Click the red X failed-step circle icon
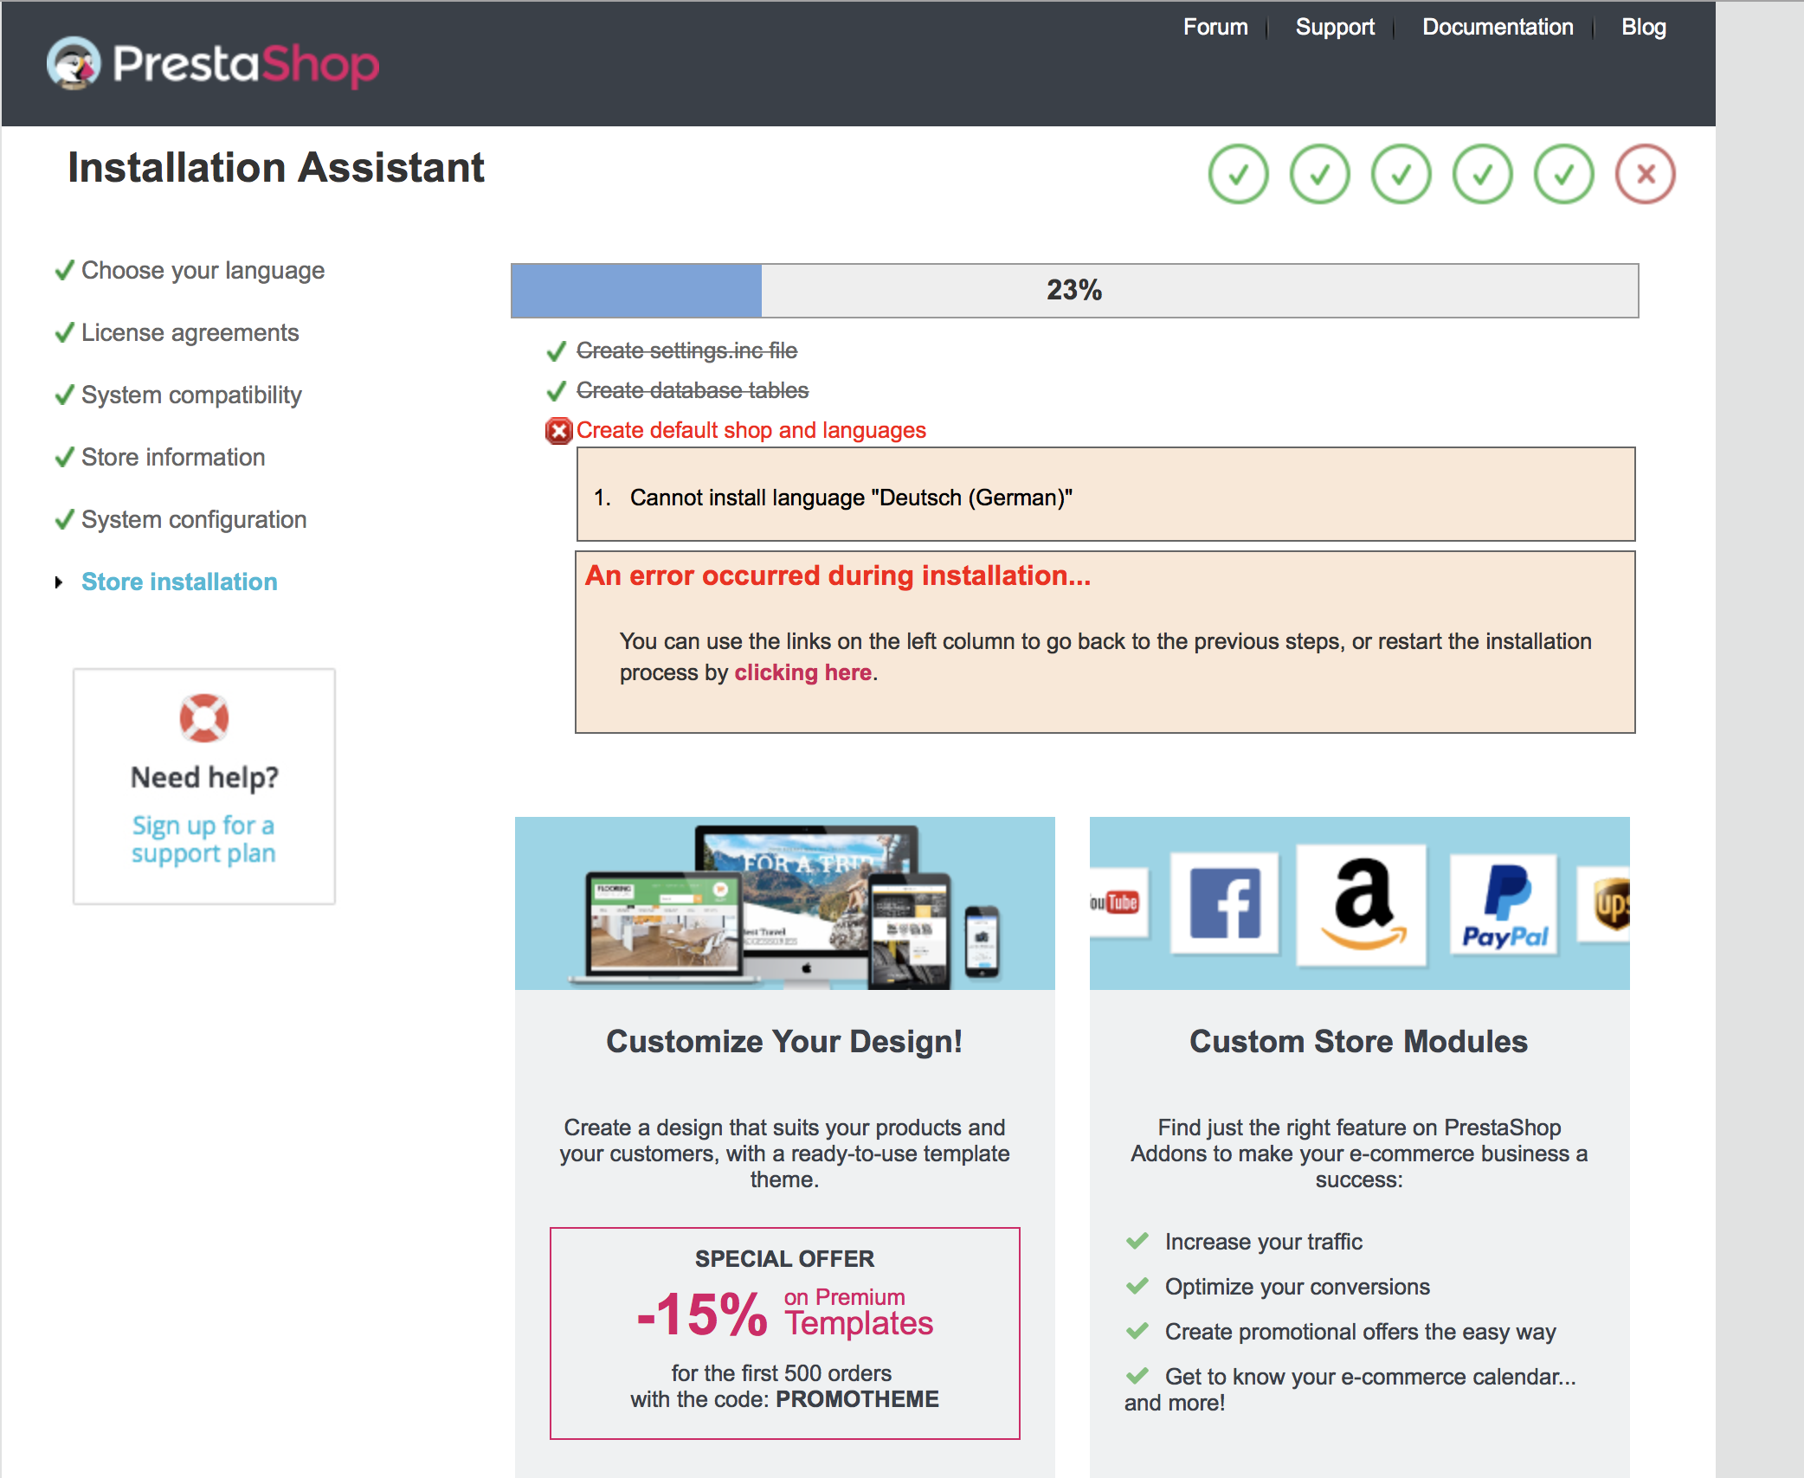The height and width of the screenshot is (1478, 1804). (1645, 174)
